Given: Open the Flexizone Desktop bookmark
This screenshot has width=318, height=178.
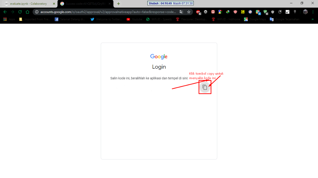Looking at the screenshot, I should 192,19.
